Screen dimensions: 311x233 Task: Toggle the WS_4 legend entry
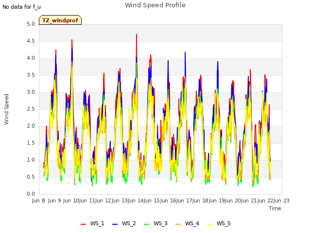click(x=187, y=223)
